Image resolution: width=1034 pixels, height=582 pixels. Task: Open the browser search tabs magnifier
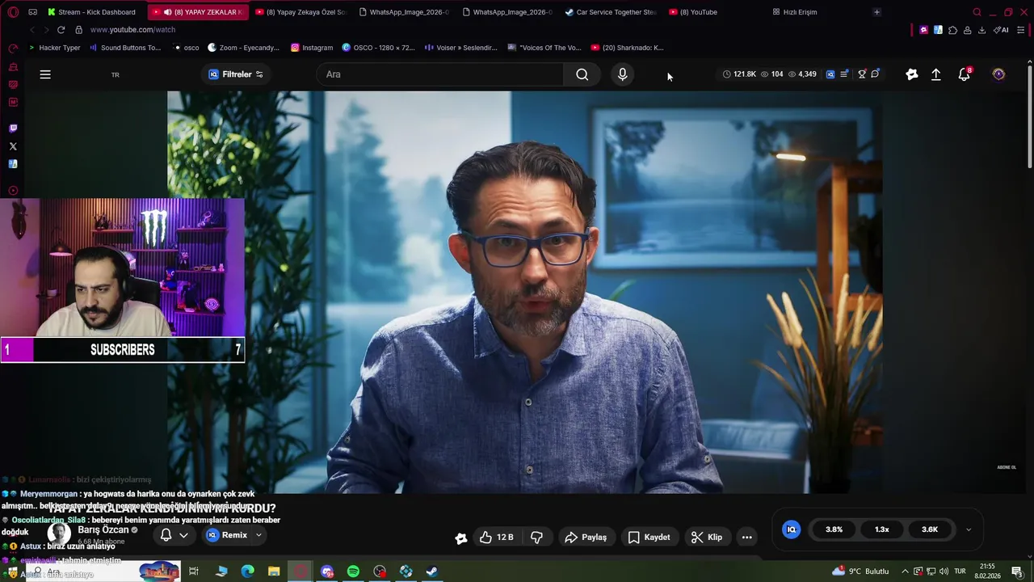(x=977, y=12)
